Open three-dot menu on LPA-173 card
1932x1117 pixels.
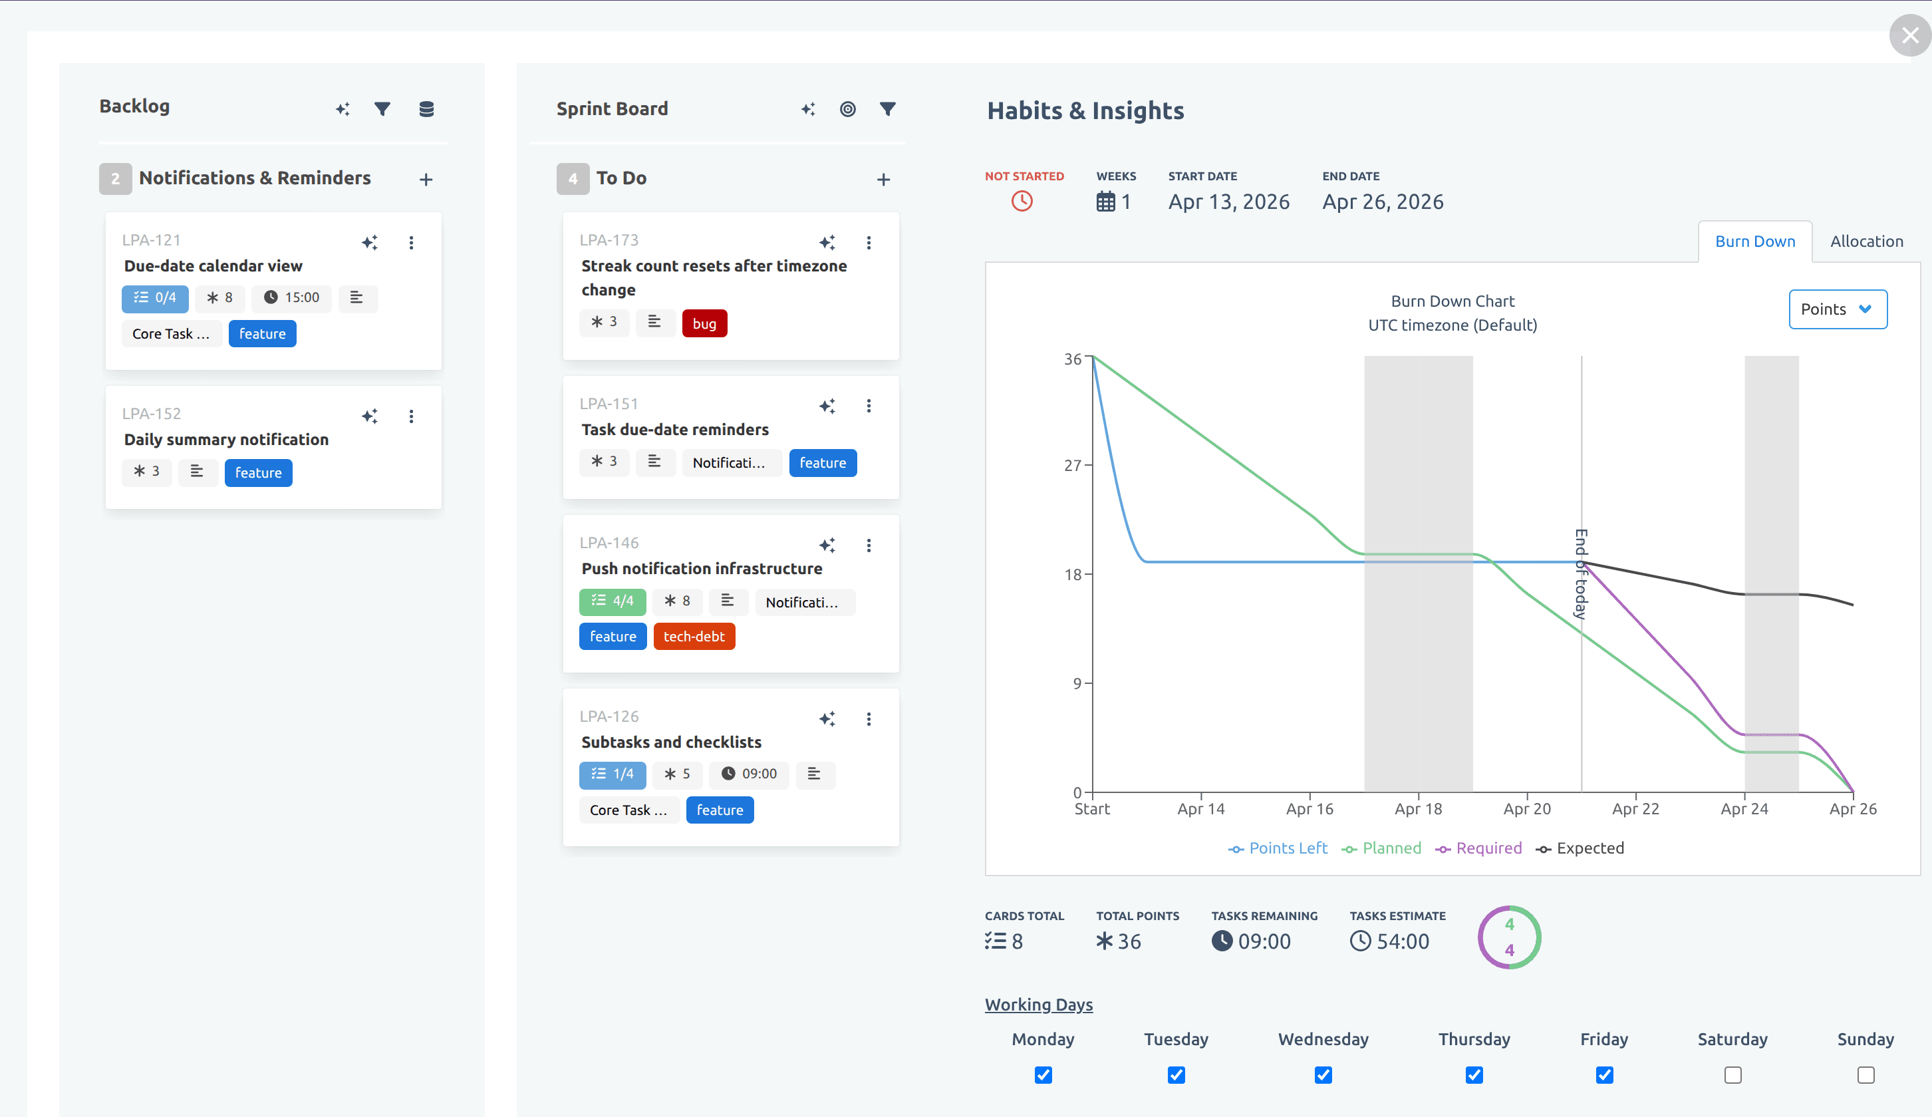pos(869,242)
